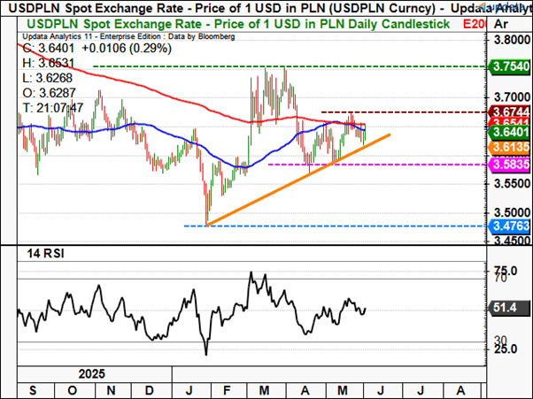Click the green Daily Candlestick chart title
This screenshot has width=533, height=399.
238,24
